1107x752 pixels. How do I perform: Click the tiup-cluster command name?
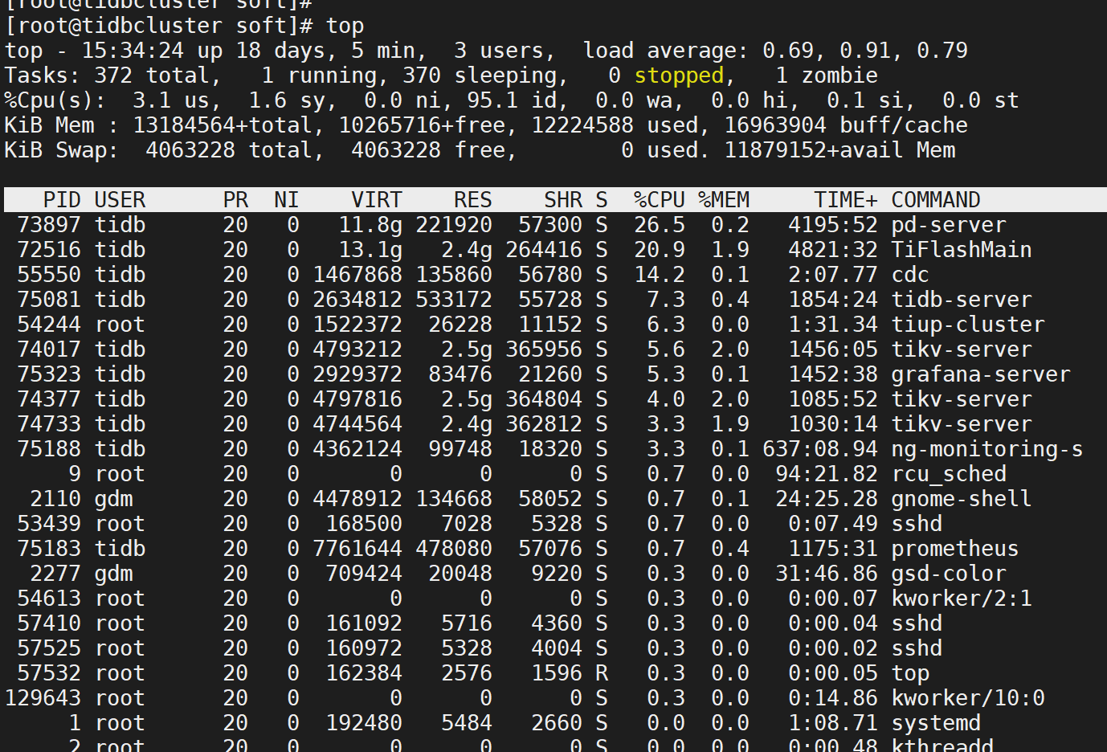(x=968, y=325)
